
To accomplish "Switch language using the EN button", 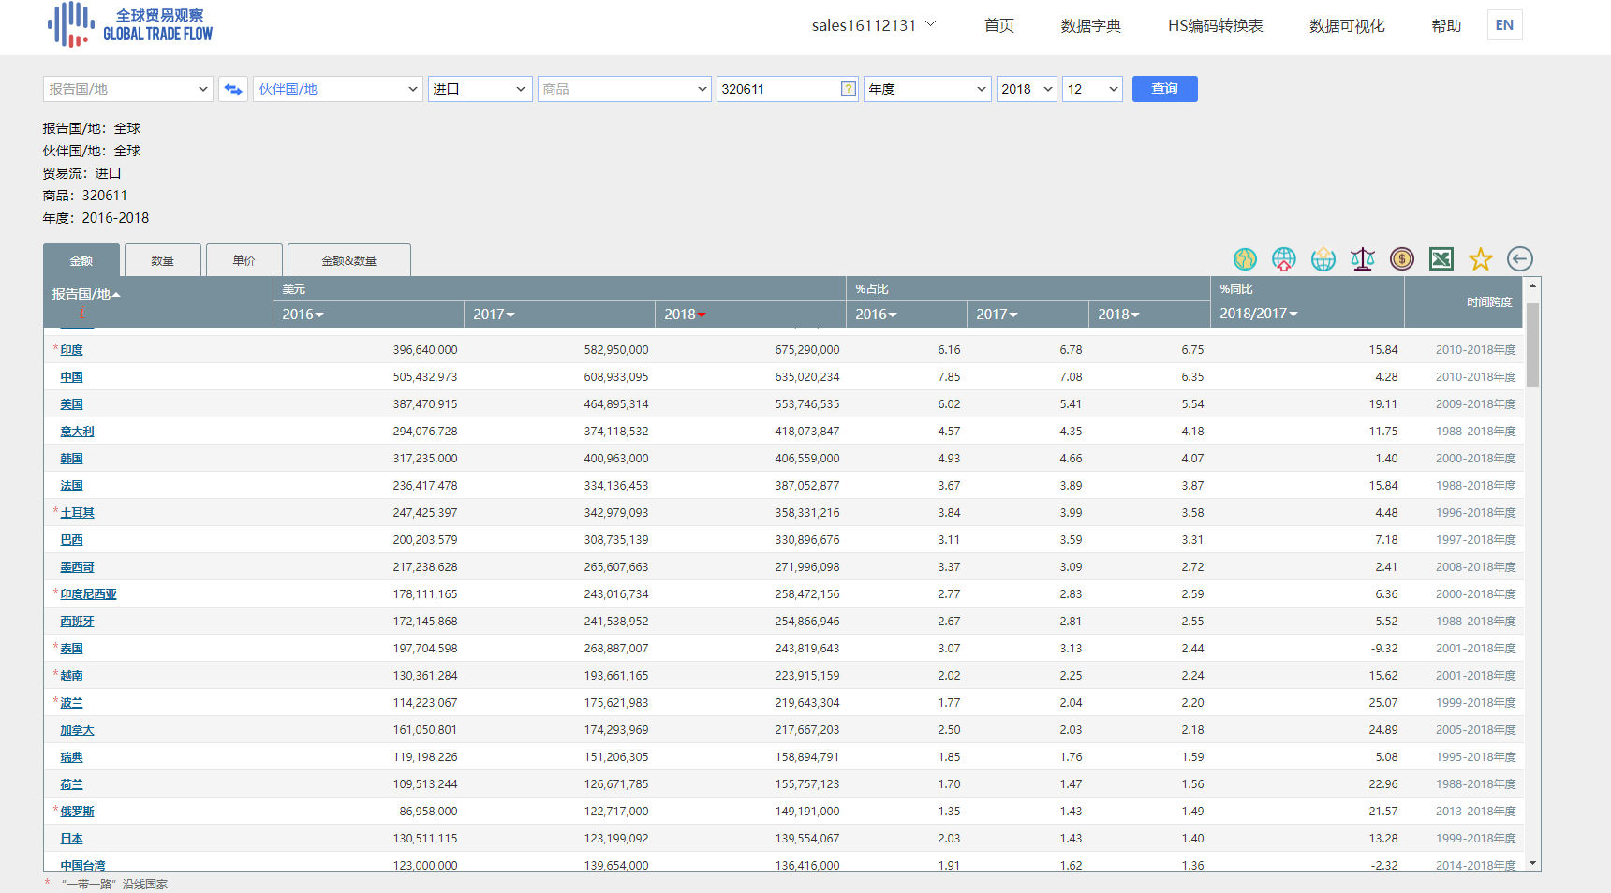I will pos(1504,25).
